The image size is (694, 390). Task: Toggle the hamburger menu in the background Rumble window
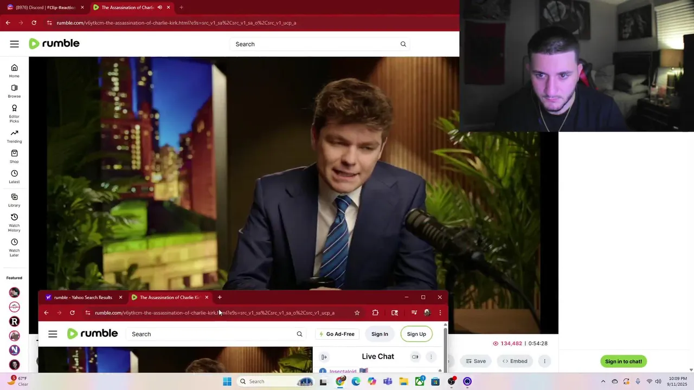pyautogui.click(x=15, y=44)
